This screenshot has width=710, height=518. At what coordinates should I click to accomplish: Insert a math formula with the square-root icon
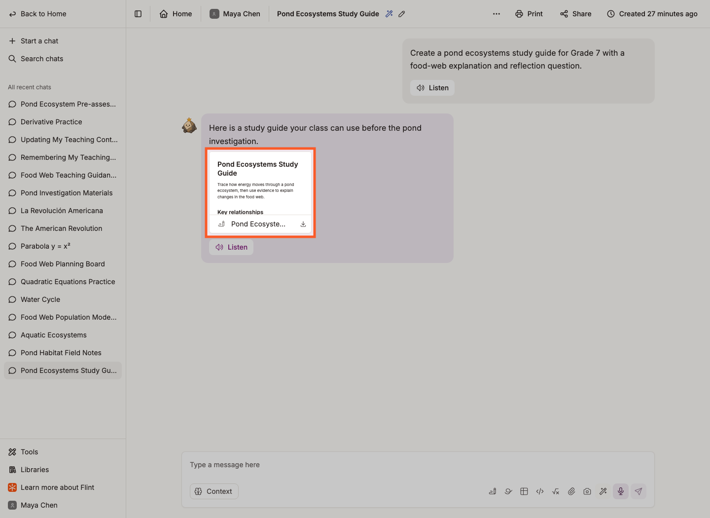pyautogui.click(x=556, y=491)
